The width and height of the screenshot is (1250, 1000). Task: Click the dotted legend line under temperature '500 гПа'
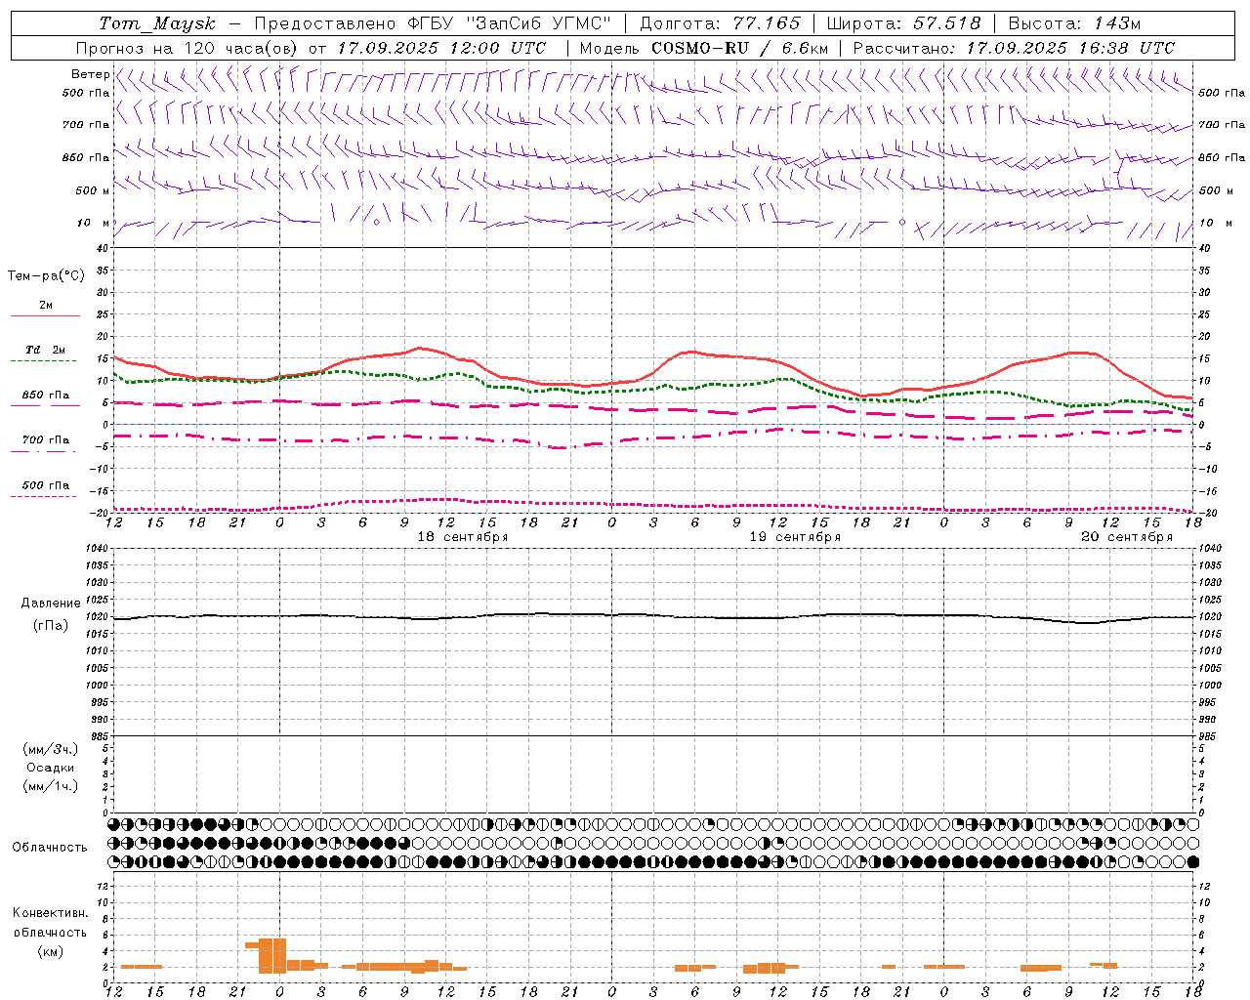pyautogui.click(x=43, y=497)
